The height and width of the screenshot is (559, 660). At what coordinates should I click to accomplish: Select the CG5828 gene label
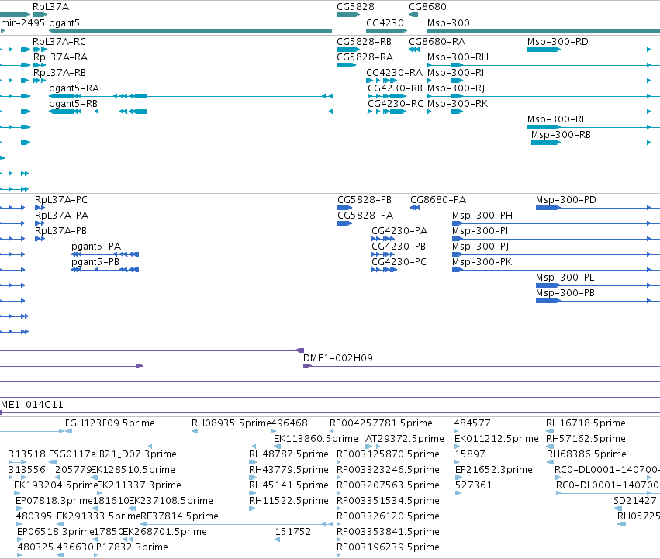click(x=355, y=7)
